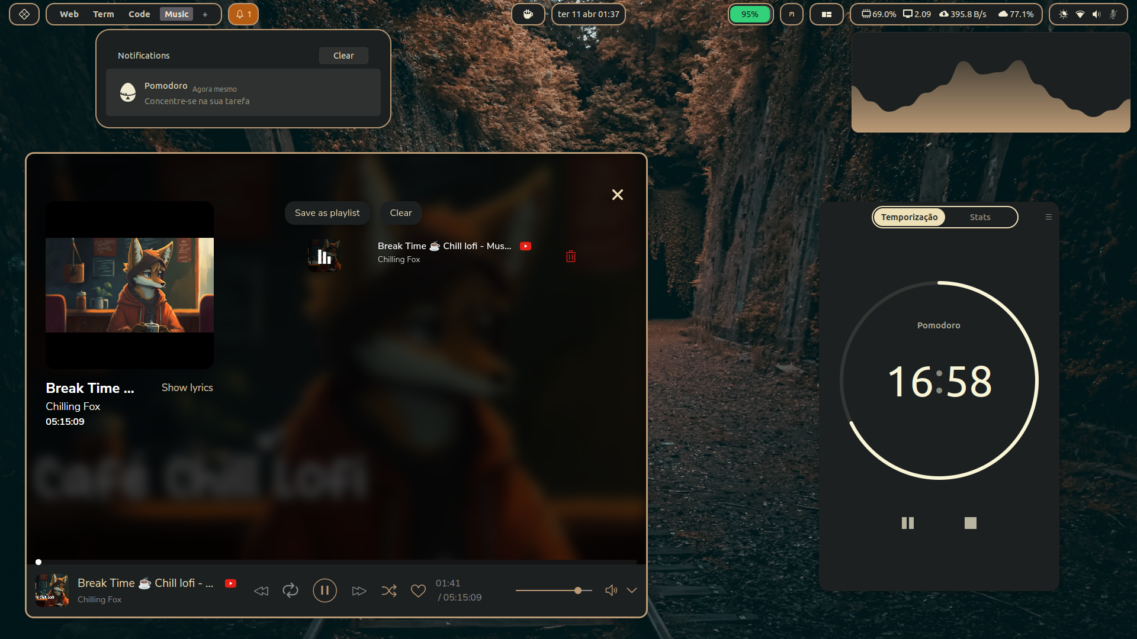
Task: Switch to the Stats tab
Action: [x=979, y=217]
